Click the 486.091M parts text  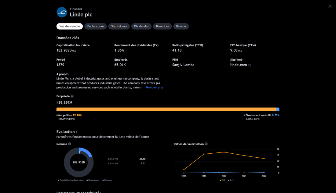(66, 119)
